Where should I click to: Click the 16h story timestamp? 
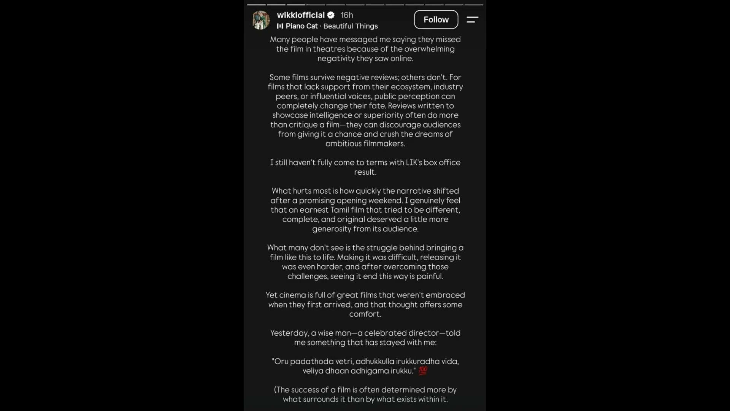point(347,15)
